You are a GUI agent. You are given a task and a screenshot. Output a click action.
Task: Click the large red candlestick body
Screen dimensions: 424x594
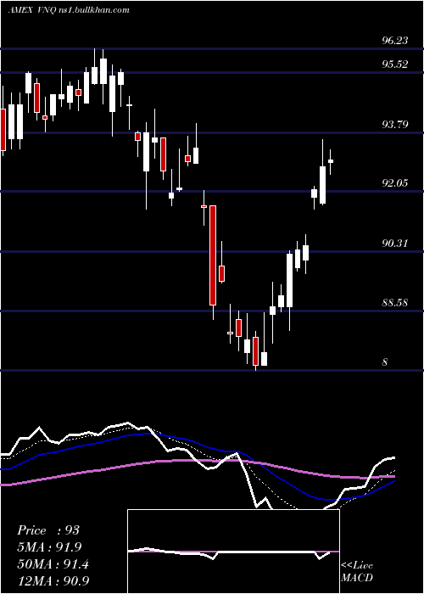[x=213, y=255]
